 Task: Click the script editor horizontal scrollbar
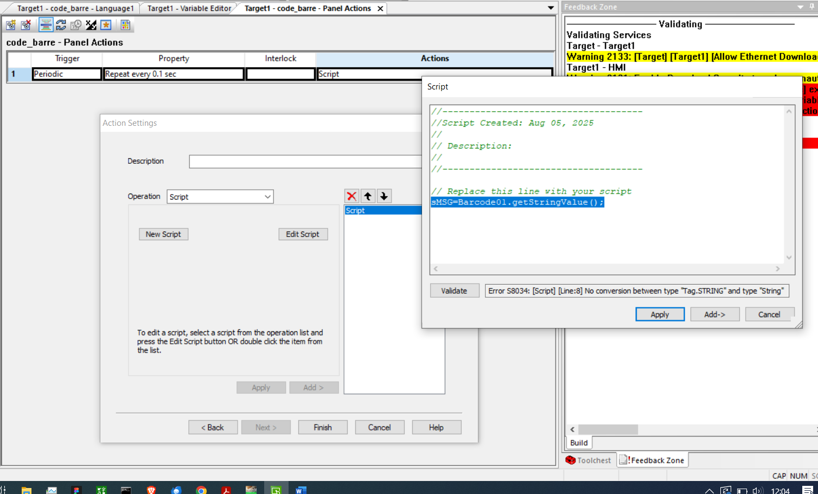pyautogui.click(x=606, y=269)
